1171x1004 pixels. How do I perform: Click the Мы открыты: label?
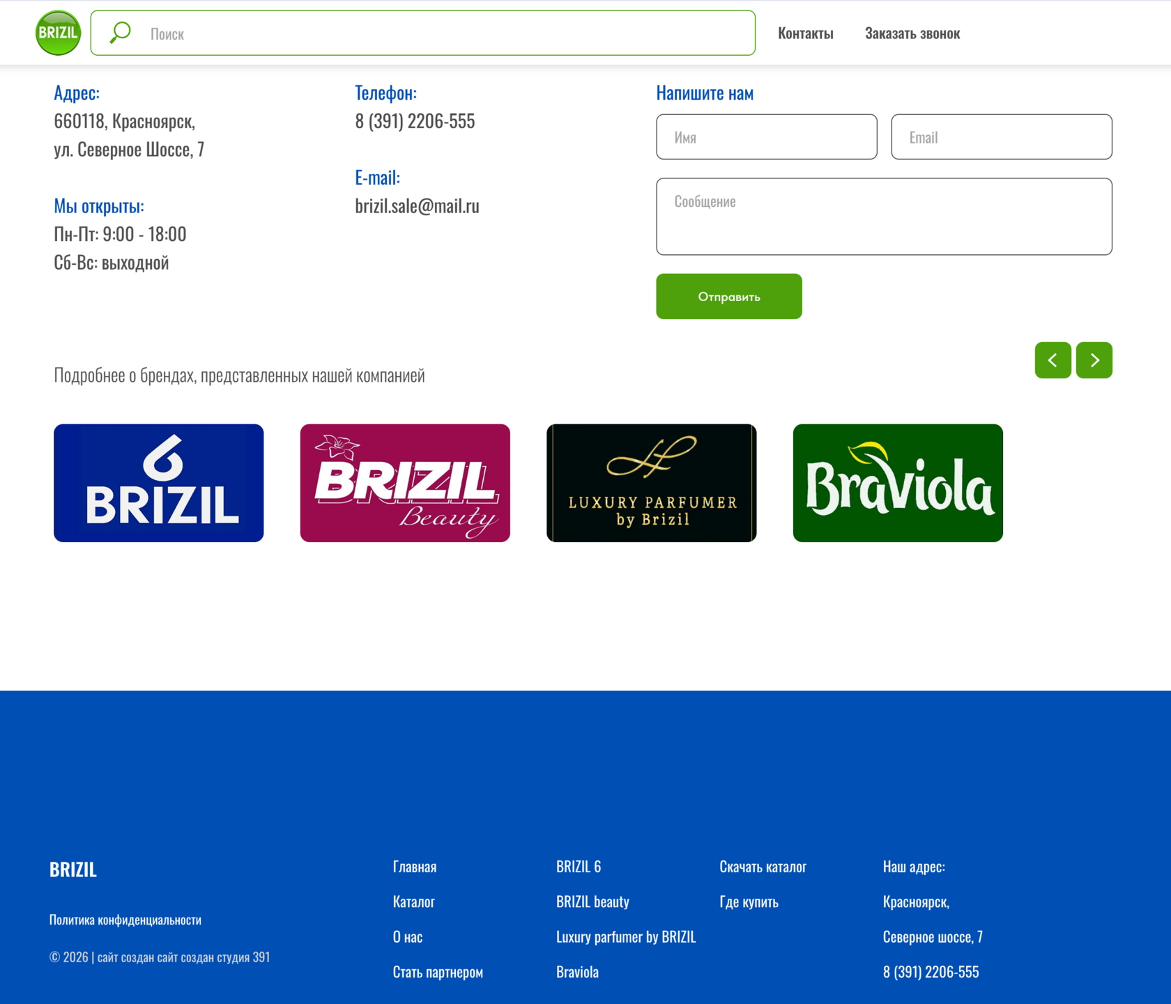[x=99, y=206]
